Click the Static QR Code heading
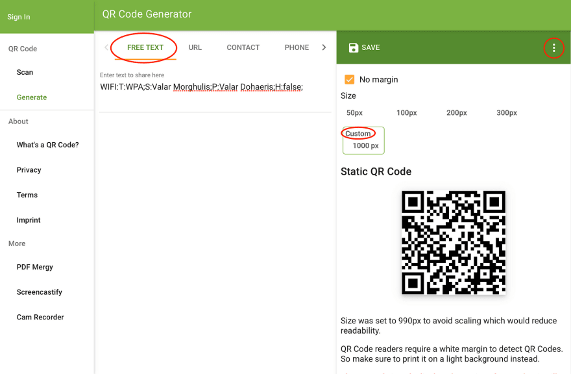This screenshot has height=374, width=571. [x=376, y=171]
